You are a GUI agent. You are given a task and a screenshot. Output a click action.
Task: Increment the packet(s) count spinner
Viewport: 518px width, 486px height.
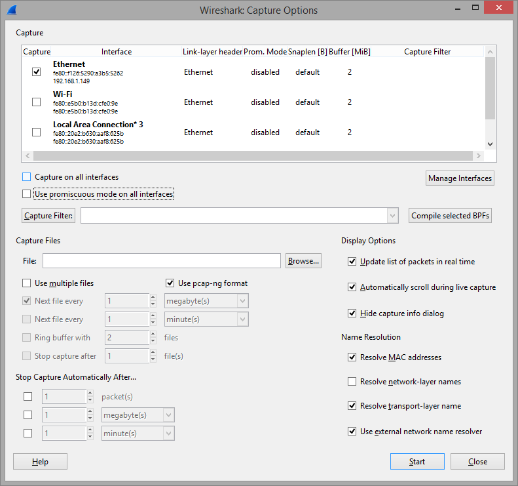(90, 393)
